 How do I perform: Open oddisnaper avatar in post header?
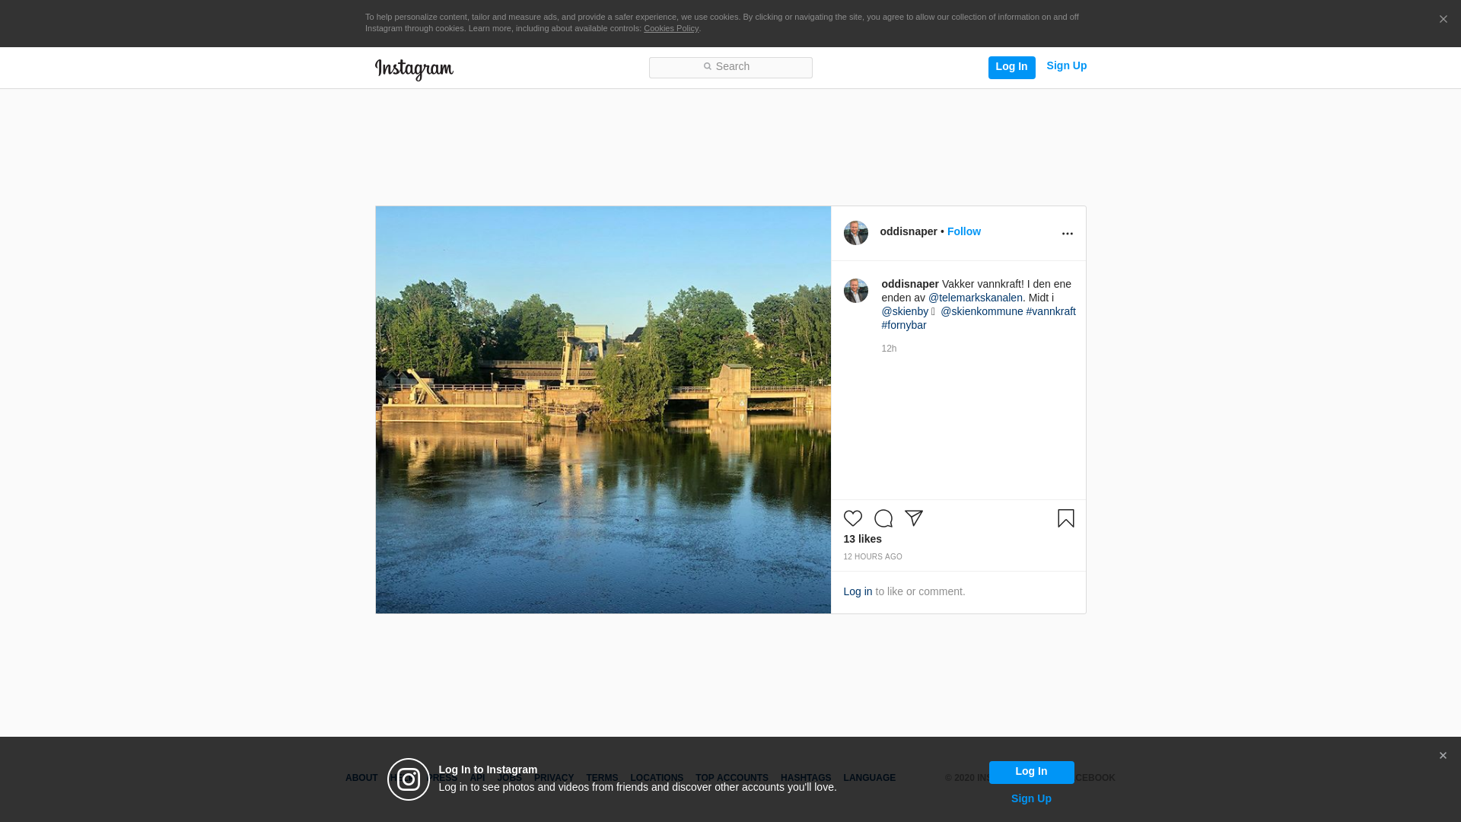click(855, 233)
